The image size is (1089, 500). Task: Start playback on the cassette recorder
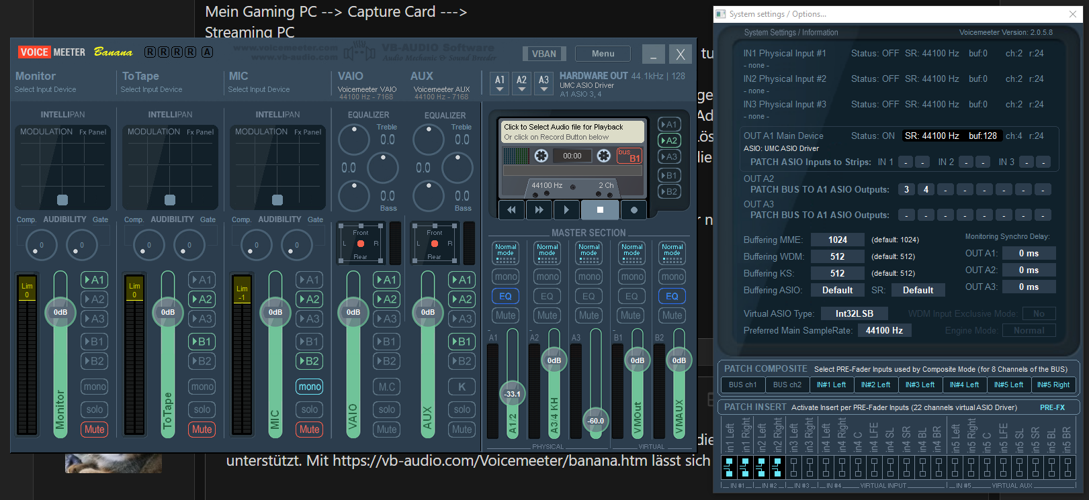[566, 209]
